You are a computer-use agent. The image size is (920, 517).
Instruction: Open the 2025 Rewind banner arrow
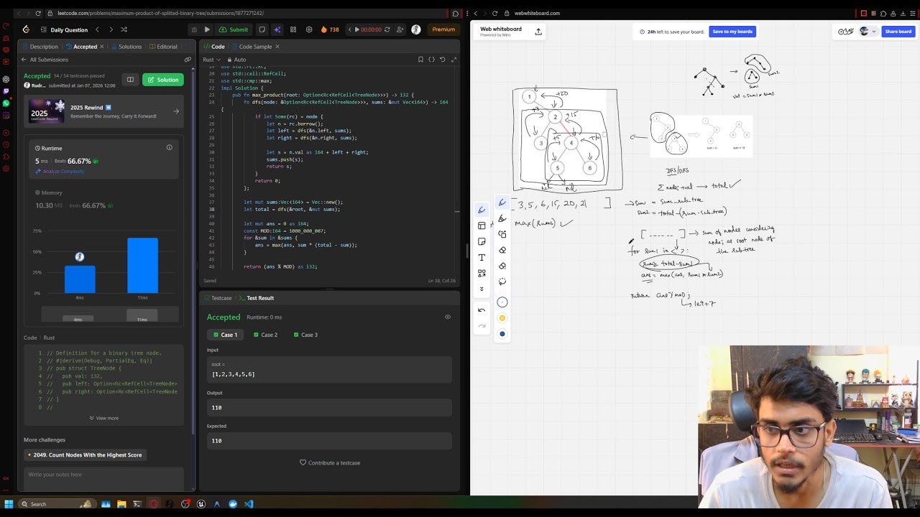click(176, 111)
